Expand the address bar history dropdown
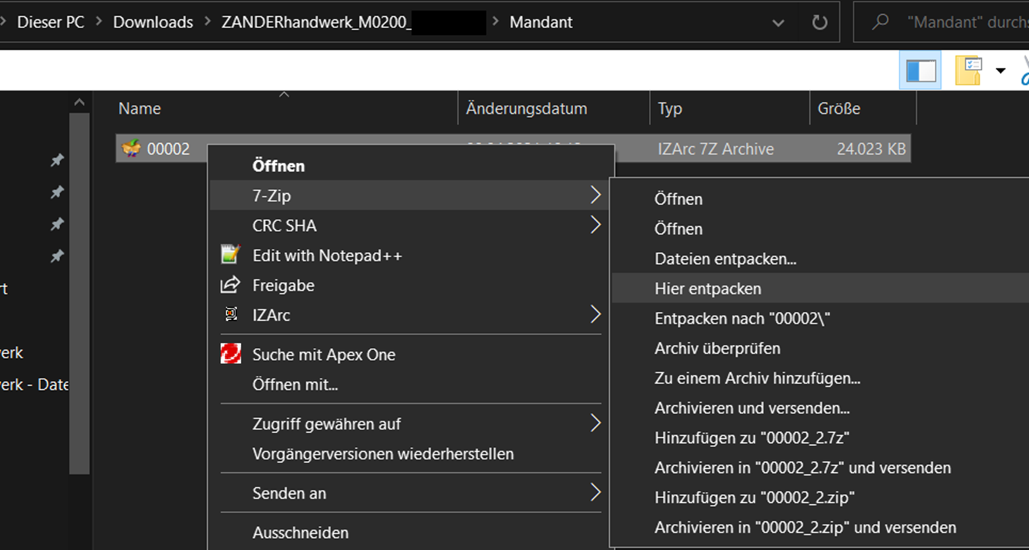Screen dimensions: 1029x550 [778, 23]
